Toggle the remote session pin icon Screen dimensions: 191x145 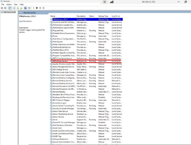tap(104, 2)
